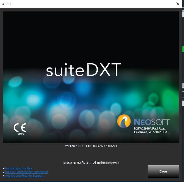Click the Close button
The image size is (184, 182).
click(163, 171)
